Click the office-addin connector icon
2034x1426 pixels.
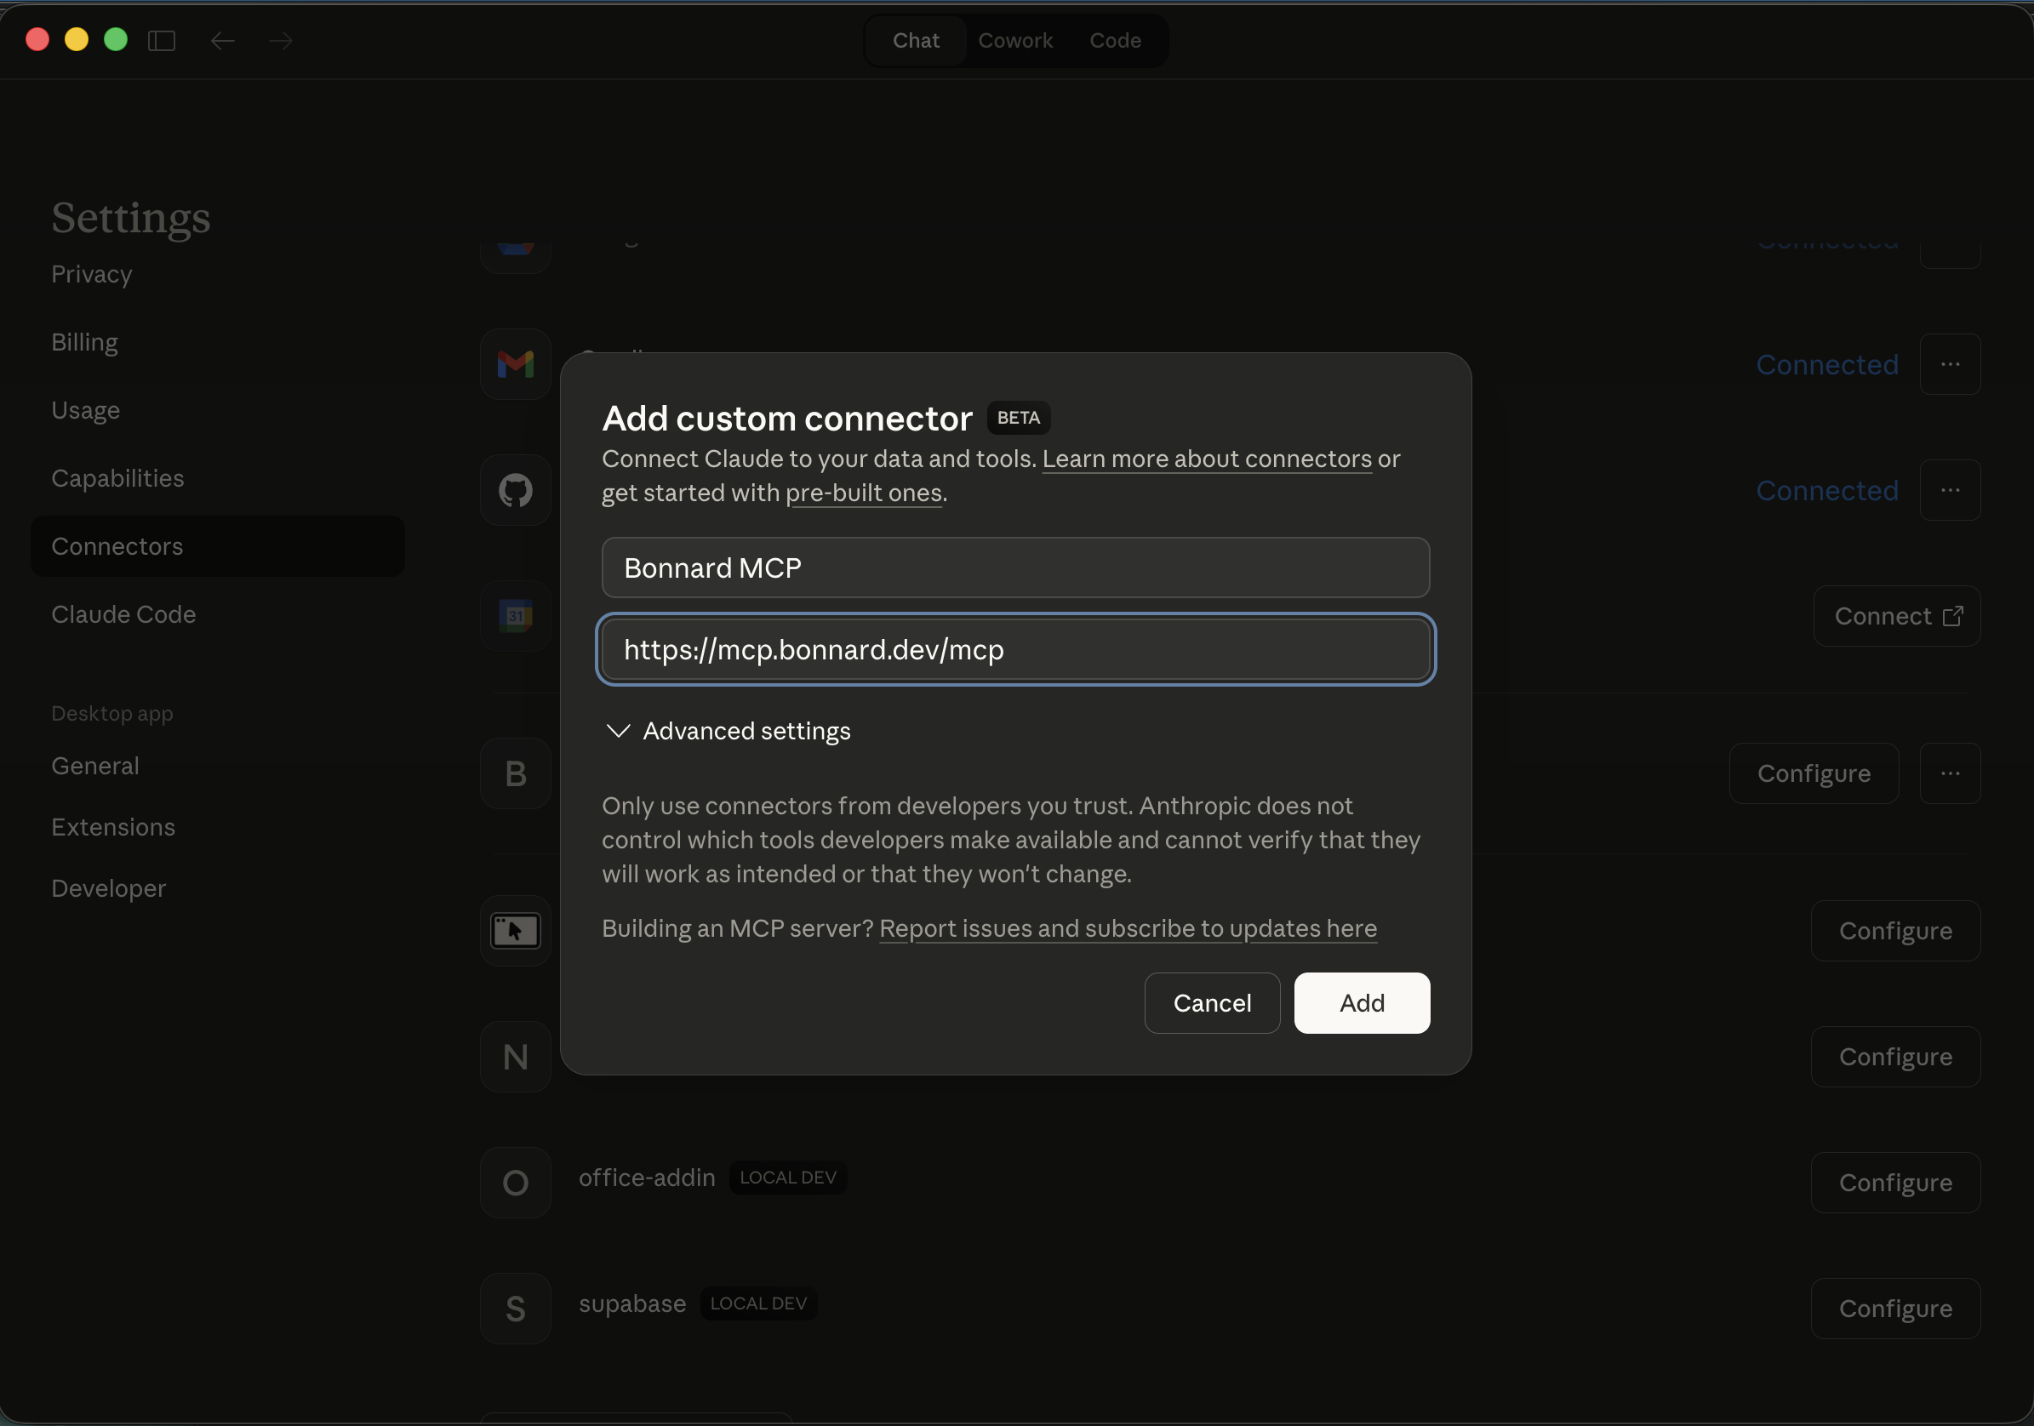pyautogui.click(x=515, y=1182)
